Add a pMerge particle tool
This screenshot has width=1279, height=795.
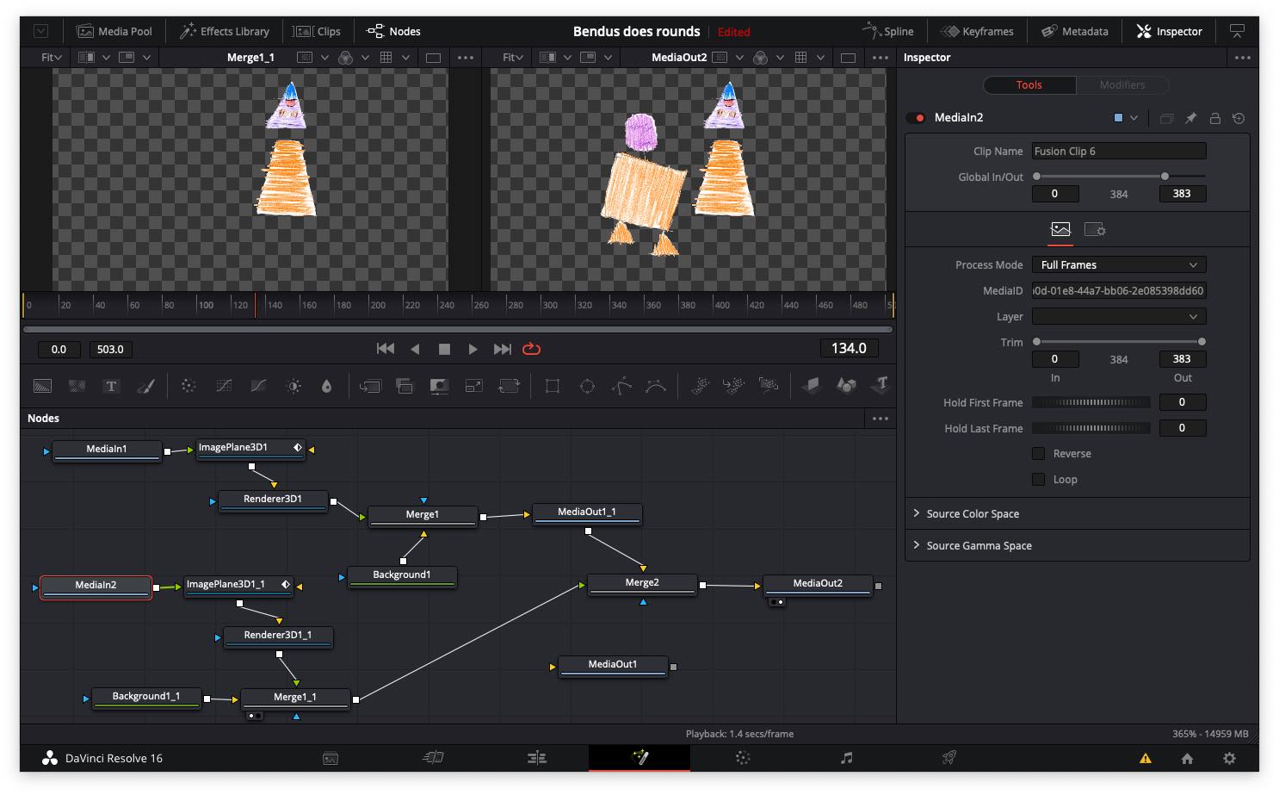click(733, 386)
